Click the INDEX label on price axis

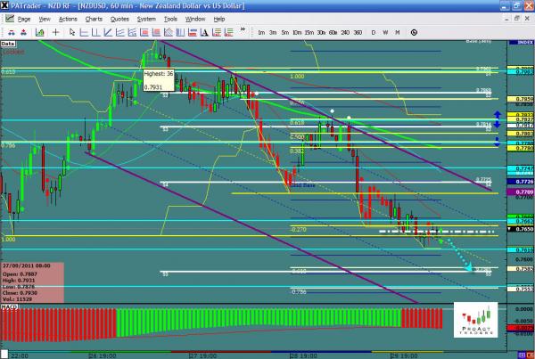click(523, 40)
